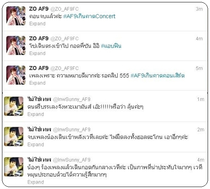Screen dimensions: 210x189
Task: Open the ZO AF9 display name in the 4m tweet
Action: pyautogui.click(x=39, y=38)
